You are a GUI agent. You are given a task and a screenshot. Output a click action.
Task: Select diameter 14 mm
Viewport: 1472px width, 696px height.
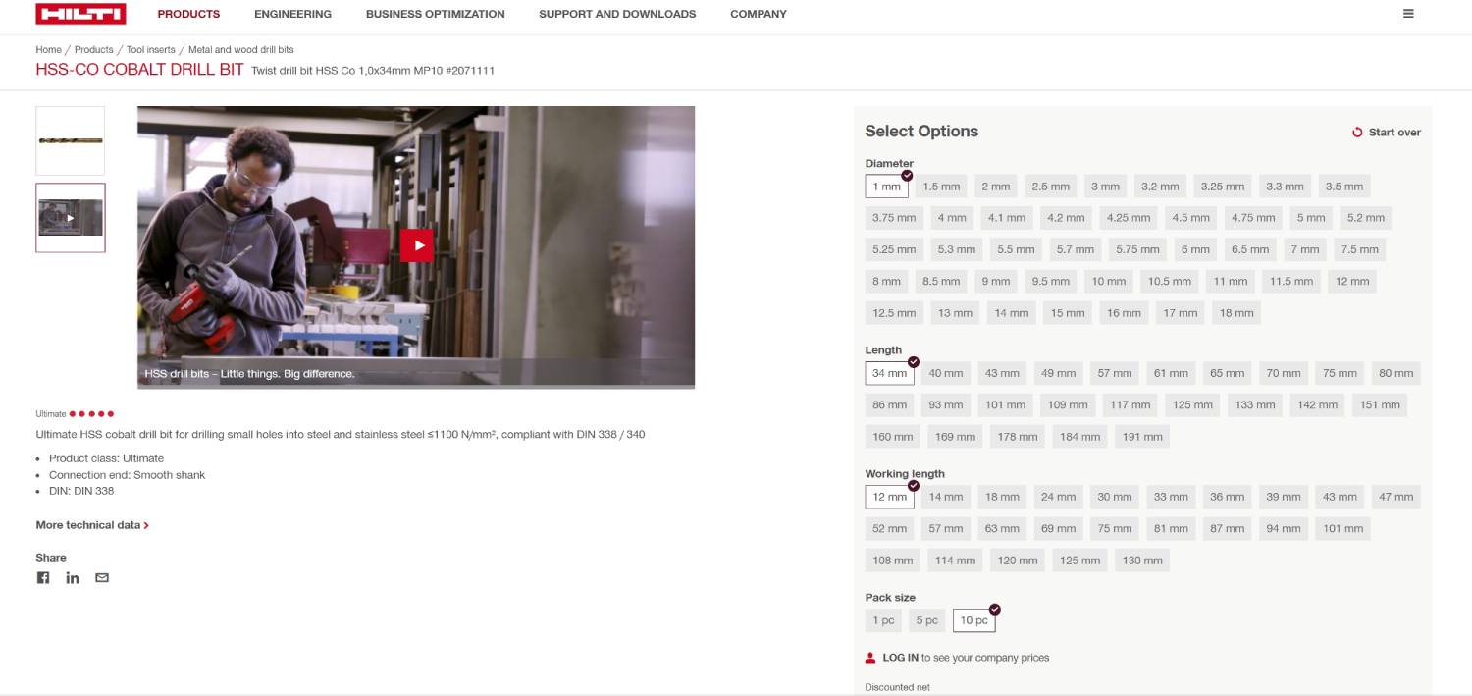coord(1011,313)
